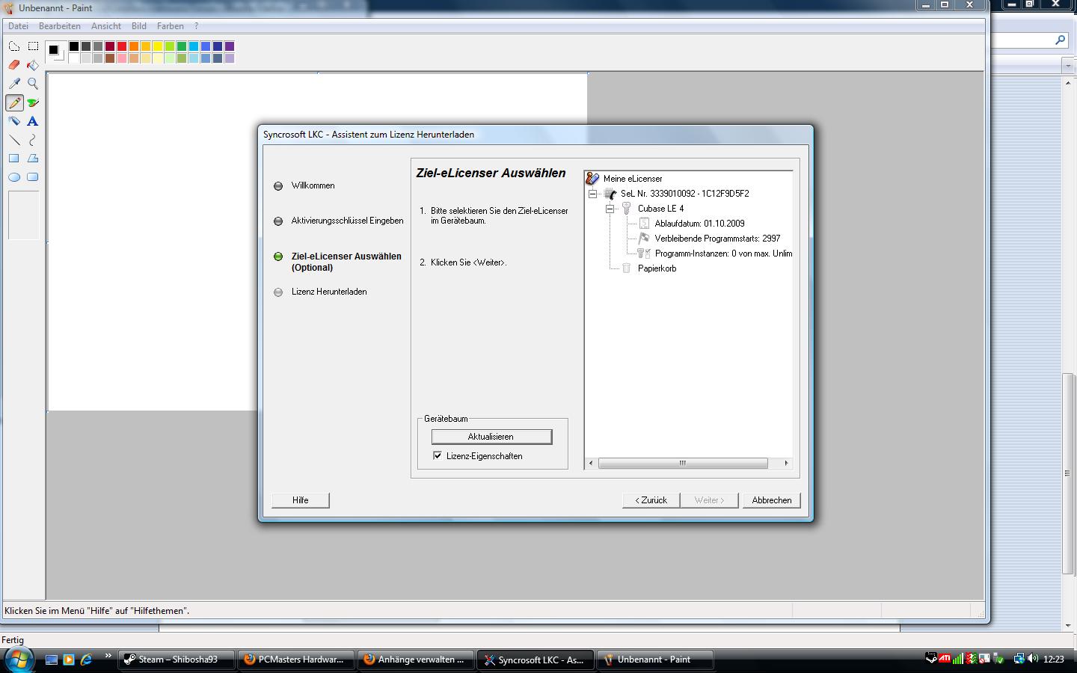Click the foreground/background color box in Paint
Viewport: 1077px width, 673px height.
tap(56, 52)
